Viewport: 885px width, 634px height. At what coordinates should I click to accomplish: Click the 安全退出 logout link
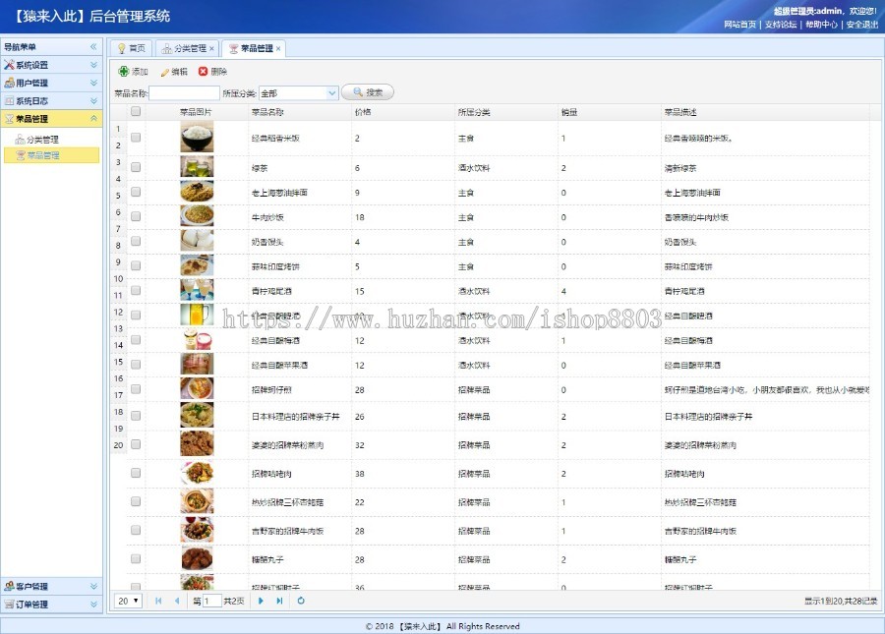(x=860, y=23)
